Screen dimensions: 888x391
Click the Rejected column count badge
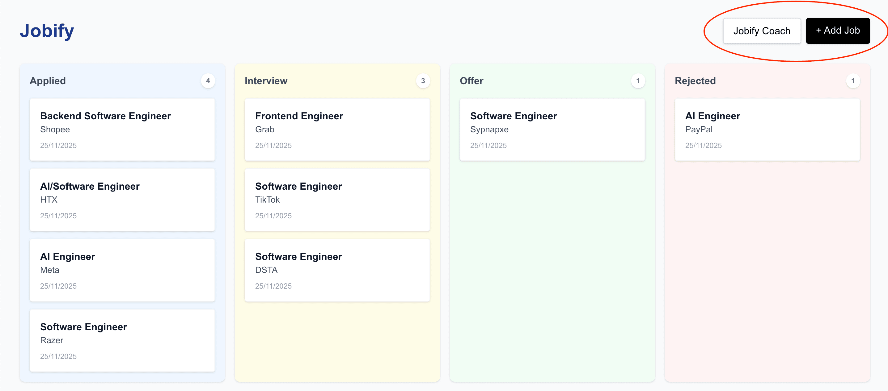click(853, 80)
